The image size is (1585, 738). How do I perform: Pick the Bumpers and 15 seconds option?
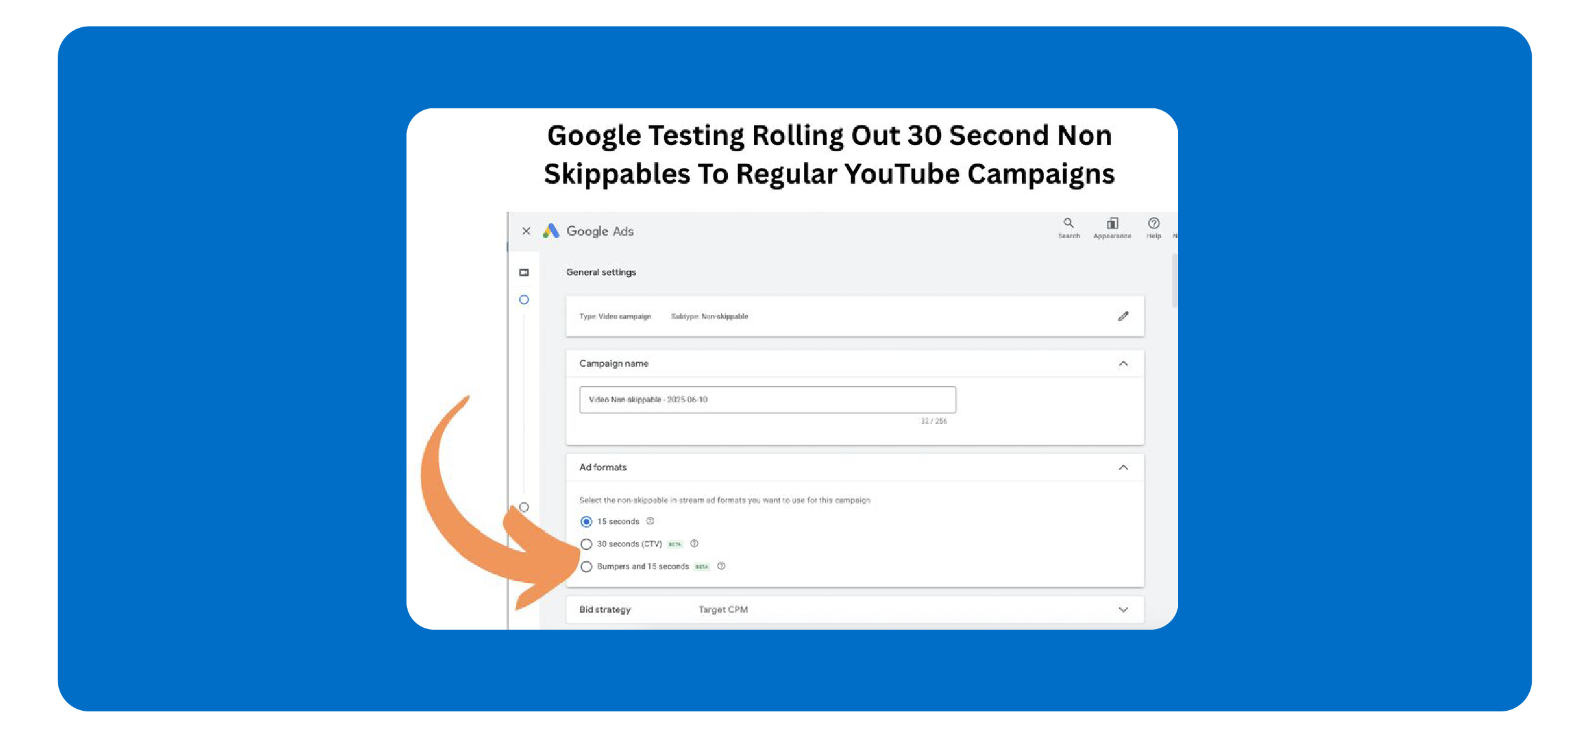coord(586,566)
